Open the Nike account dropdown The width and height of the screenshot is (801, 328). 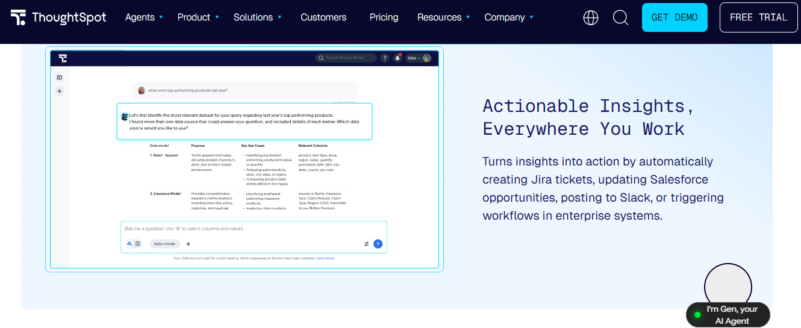tap(419, 58)
